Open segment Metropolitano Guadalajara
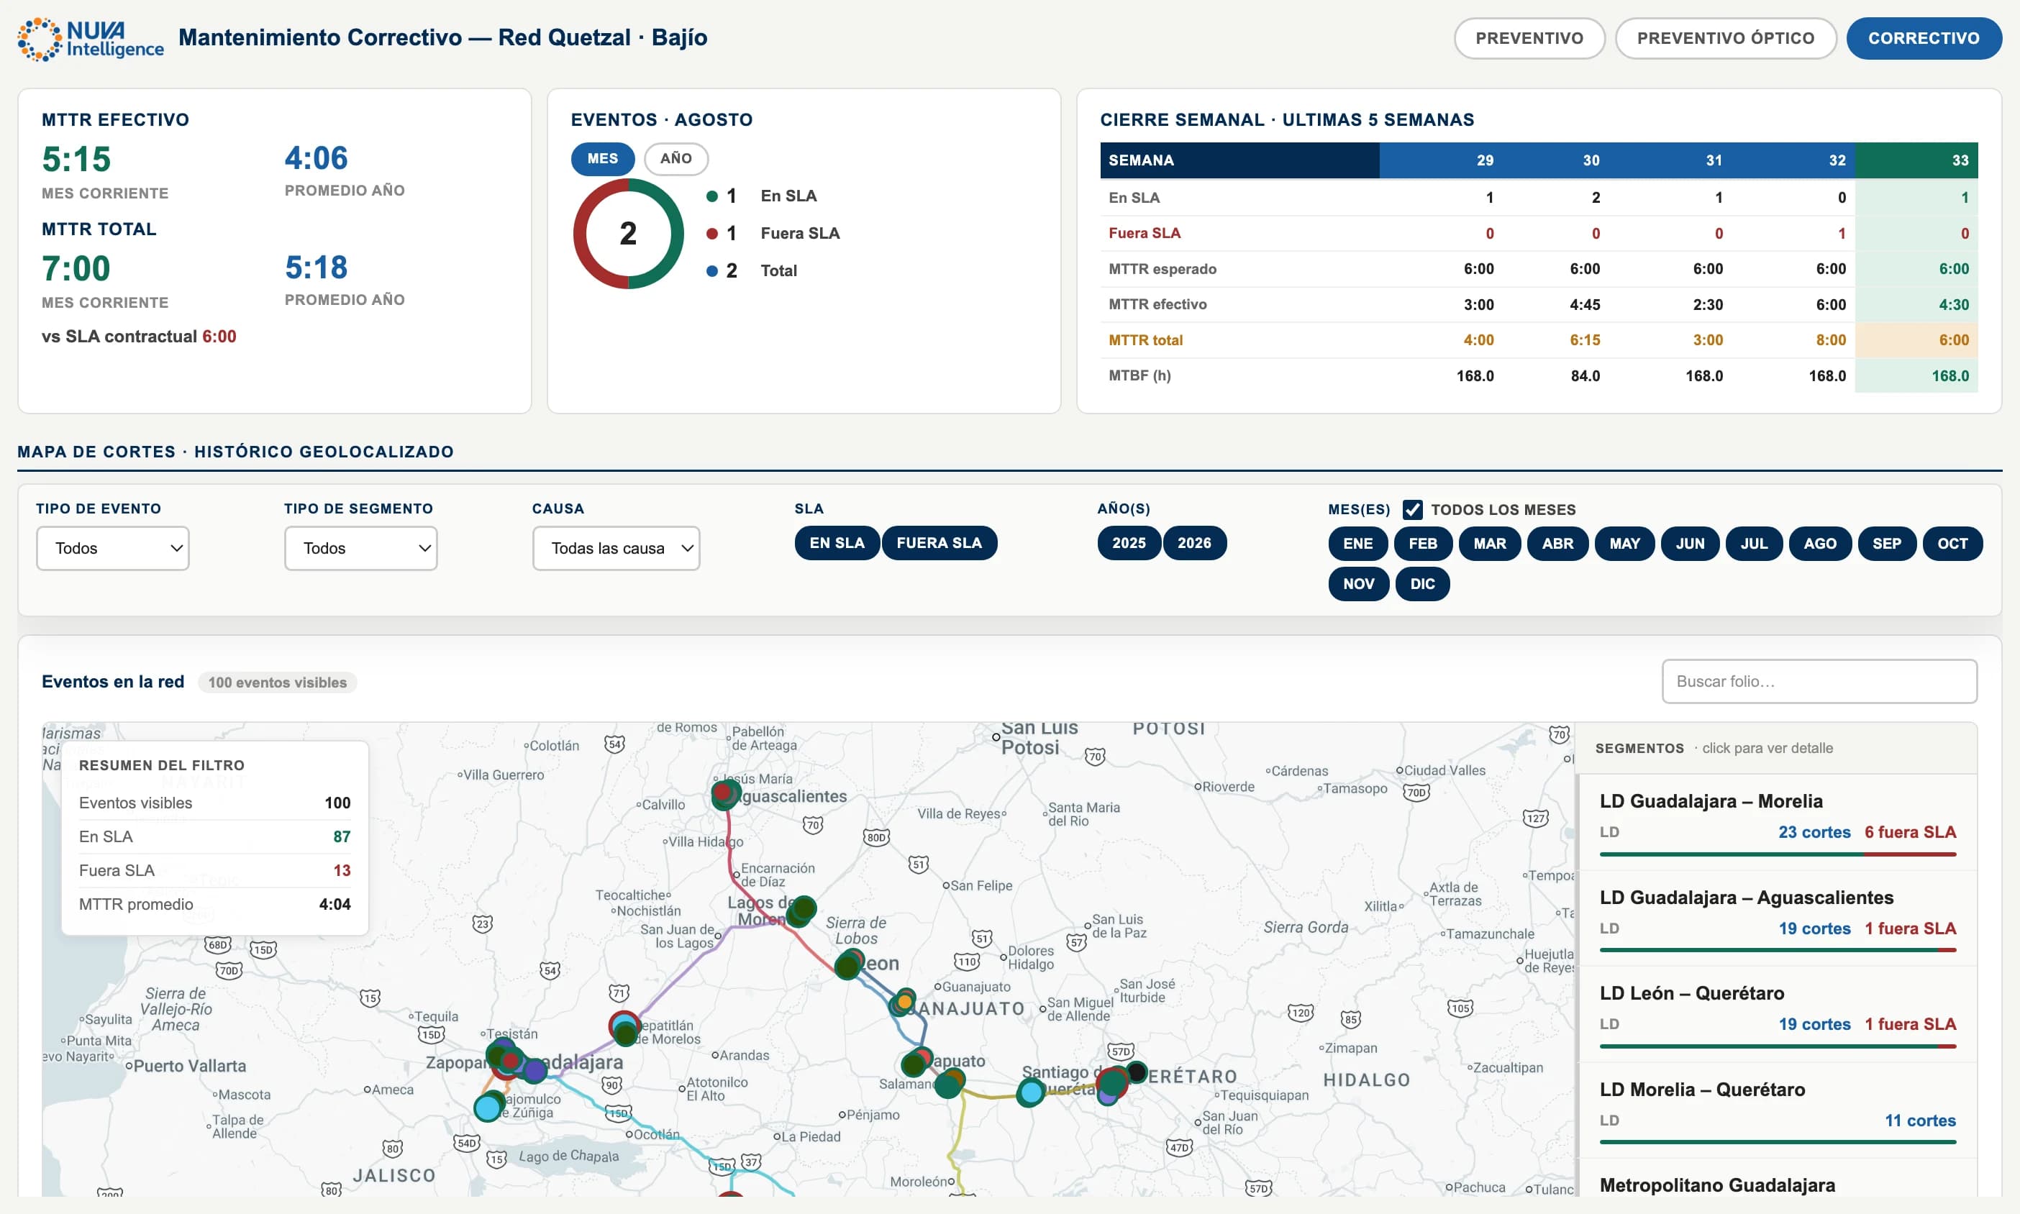2020x1214 pixels. click(1776, 1179)
